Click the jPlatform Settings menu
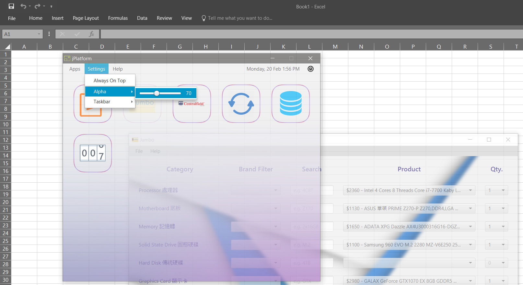 [x=97, y=69]
